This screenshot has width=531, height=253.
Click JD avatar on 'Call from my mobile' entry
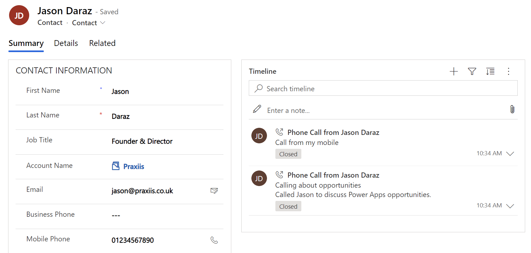click(259, 136)
